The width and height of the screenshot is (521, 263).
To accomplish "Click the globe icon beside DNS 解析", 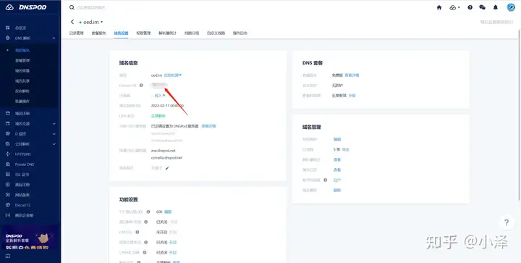I will 8,38.
